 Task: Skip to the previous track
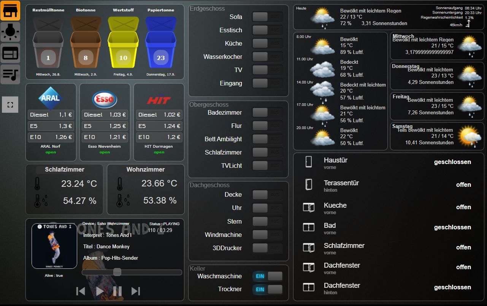[x=81, y=291]
